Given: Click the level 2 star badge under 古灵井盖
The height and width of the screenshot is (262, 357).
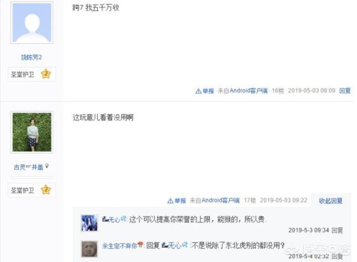Looking at the screenshot, I should click(x=46, y=190).
